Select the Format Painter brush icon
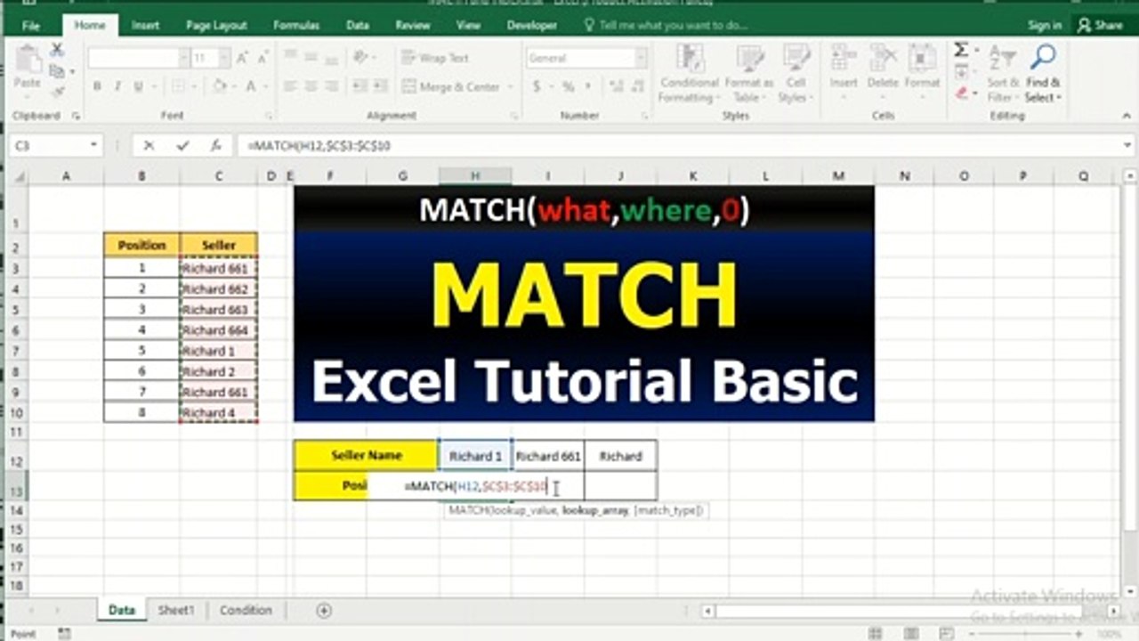This screenshot has width=1139, height=641. click(57, 90)
